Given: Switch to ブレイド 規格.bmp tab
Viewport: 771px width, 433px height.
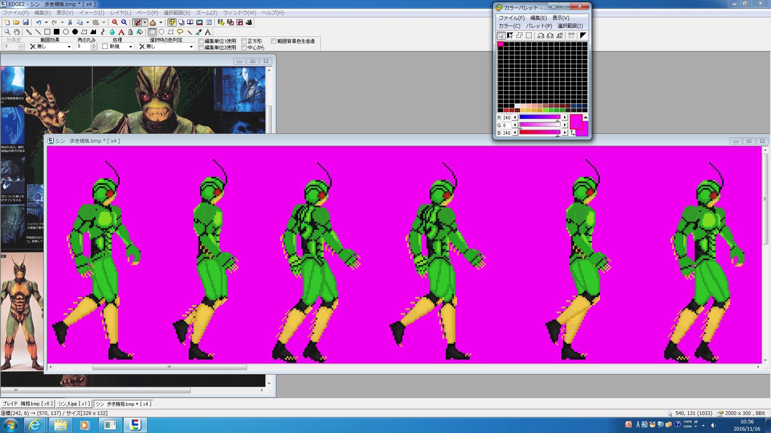Looking at the screenshot, I should coord(27,404).
